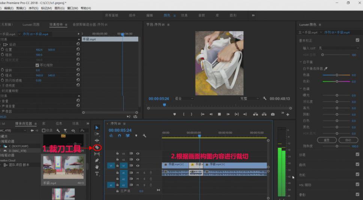Toggle lock on track V3
The image size is (363, 200).
point(117,153)
